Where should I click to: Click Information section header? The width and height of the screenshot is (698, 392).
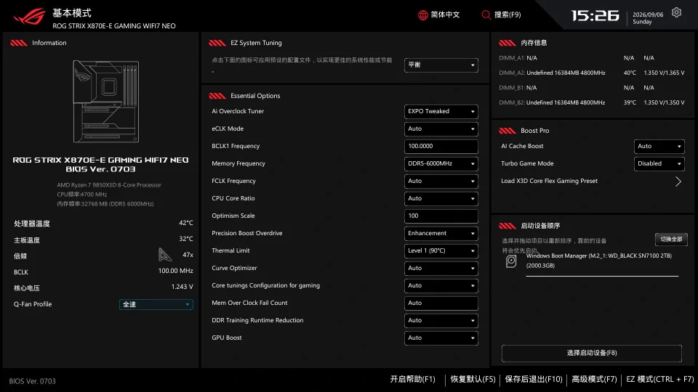tap(49, 43)
